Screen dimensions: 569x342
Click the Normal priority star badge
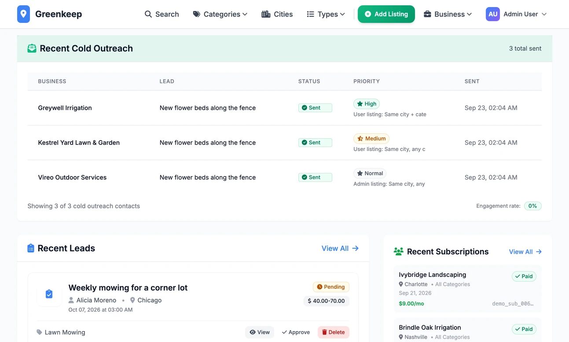(370, 173)
